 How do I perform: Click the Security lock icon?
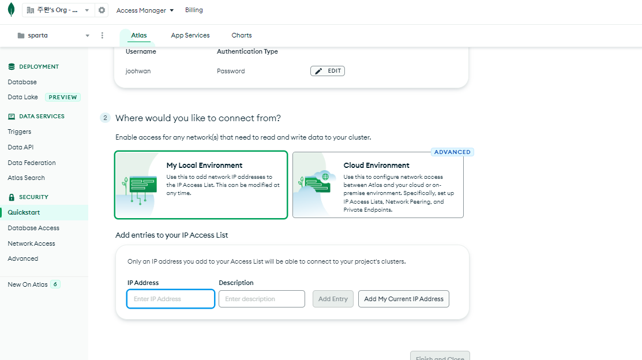pyautogui.click(x=12, y=197)
